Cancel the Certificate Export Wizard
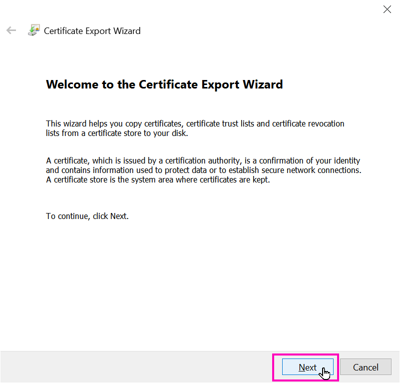Screen dimensions: 400x383 click(x=366, y=367)
